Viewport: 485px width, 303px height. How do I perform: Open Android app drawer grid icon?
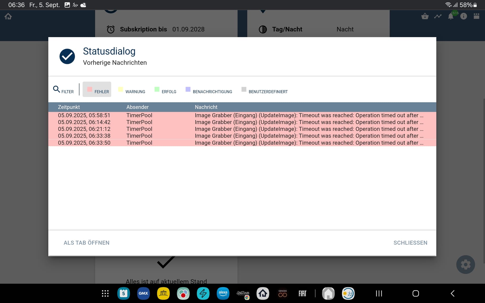(105, 293)
